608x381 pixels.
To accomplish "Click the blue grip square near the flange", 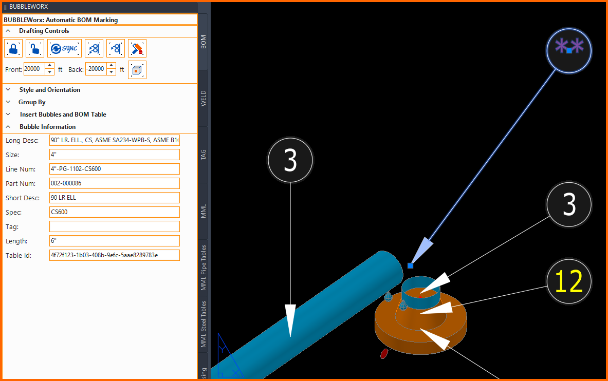I will 410,265.
